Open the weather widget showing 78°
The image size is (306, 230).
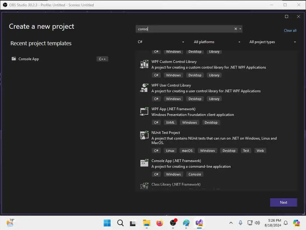click(x=10, y=223)
